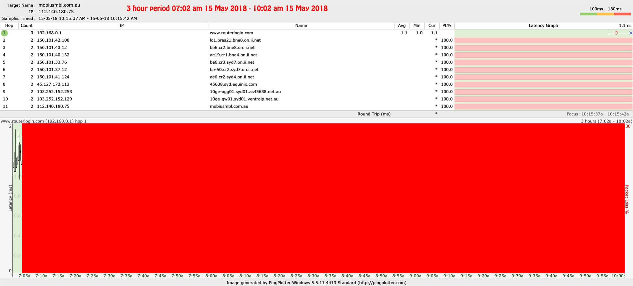The width and height of the screenshot is (633, 286).
Task: Select IP 150.101.42.188 in hop 2
Action: [53, 40]
